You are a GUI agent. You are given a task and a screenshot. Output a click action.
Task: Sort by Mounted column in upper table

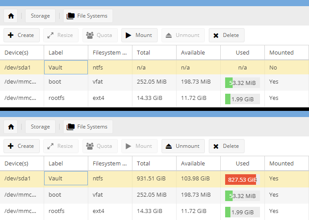coord(287,53)
